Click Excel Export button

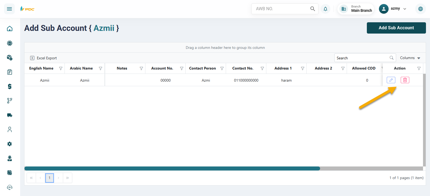tap(44, 58)
